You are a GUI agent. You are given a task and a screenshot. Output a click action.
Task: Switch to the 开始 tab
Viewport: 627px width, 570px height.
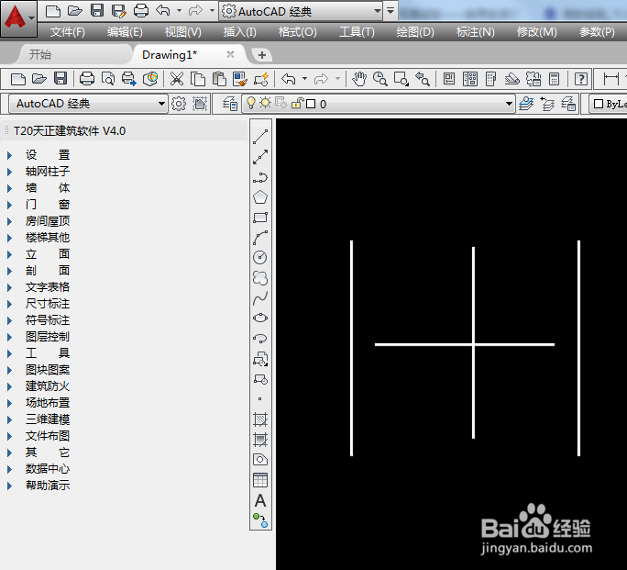tap(40, 54)
